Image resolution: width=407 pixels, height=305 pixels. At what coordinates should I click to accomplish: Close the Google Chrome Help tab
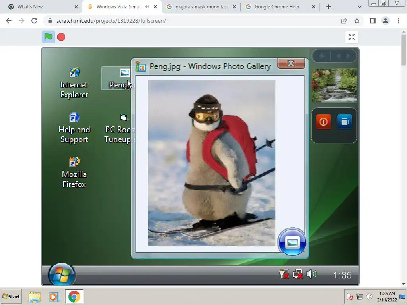314,7
